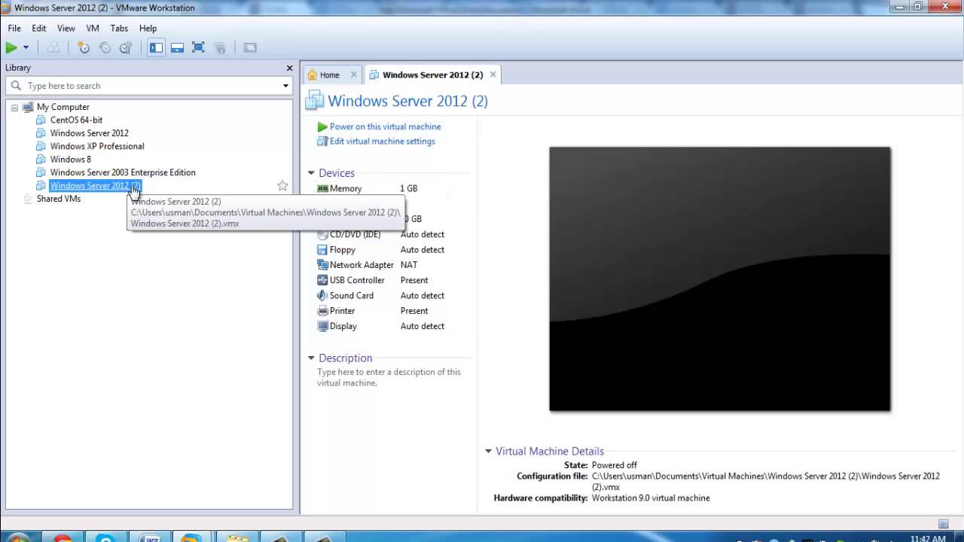The width and height of the screenshot is (964, 542).
Task: Toggle favorite star for Windows Server 2012 (2)
Action: (282, 186)
